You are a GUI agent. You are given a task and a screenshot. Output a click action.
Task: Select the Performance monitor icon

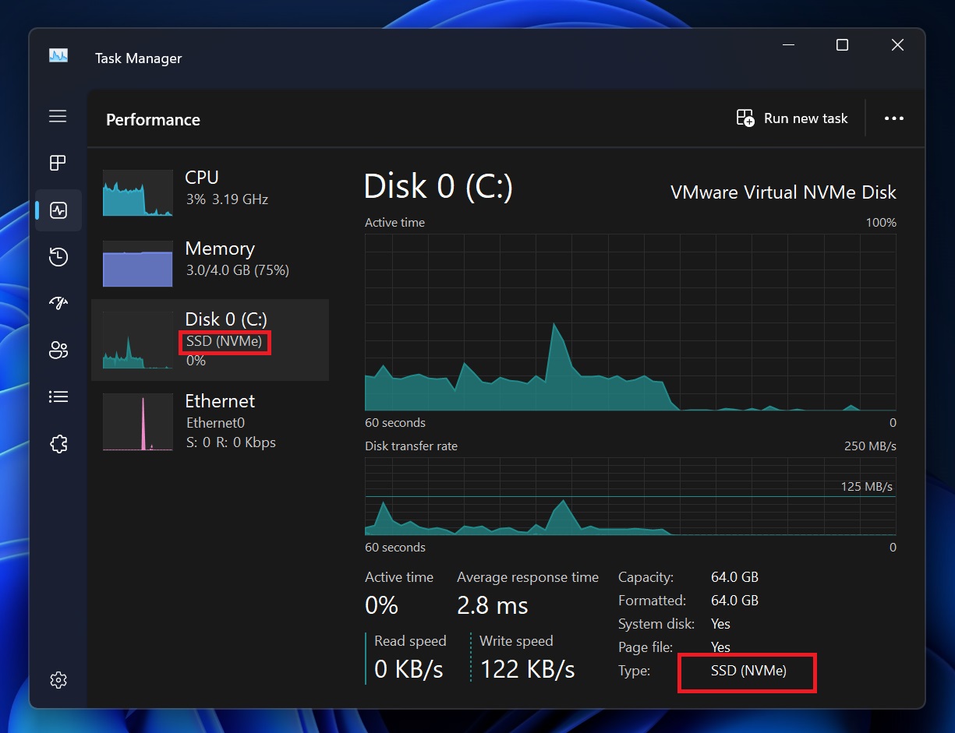58,210
